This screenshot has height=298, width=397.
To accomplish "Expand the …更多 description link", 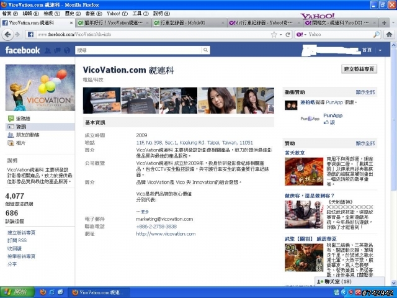I will (x=143, y=212).
